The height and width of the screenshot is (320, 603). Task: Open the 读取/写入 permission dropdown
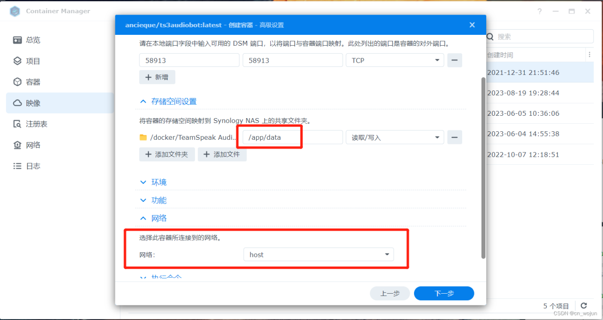click(395, 137)
